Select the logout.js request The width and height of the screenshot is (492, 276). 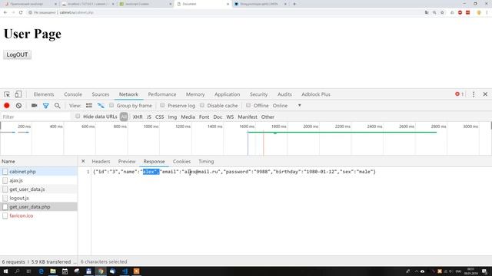tap(38, 198)
